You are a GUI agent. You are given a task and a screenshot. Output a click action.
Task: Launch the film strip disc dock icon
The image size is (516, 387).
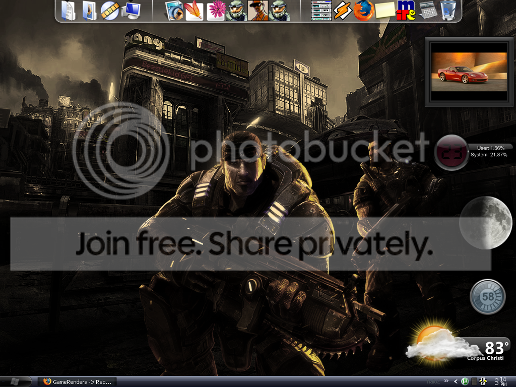pos(109,11)
